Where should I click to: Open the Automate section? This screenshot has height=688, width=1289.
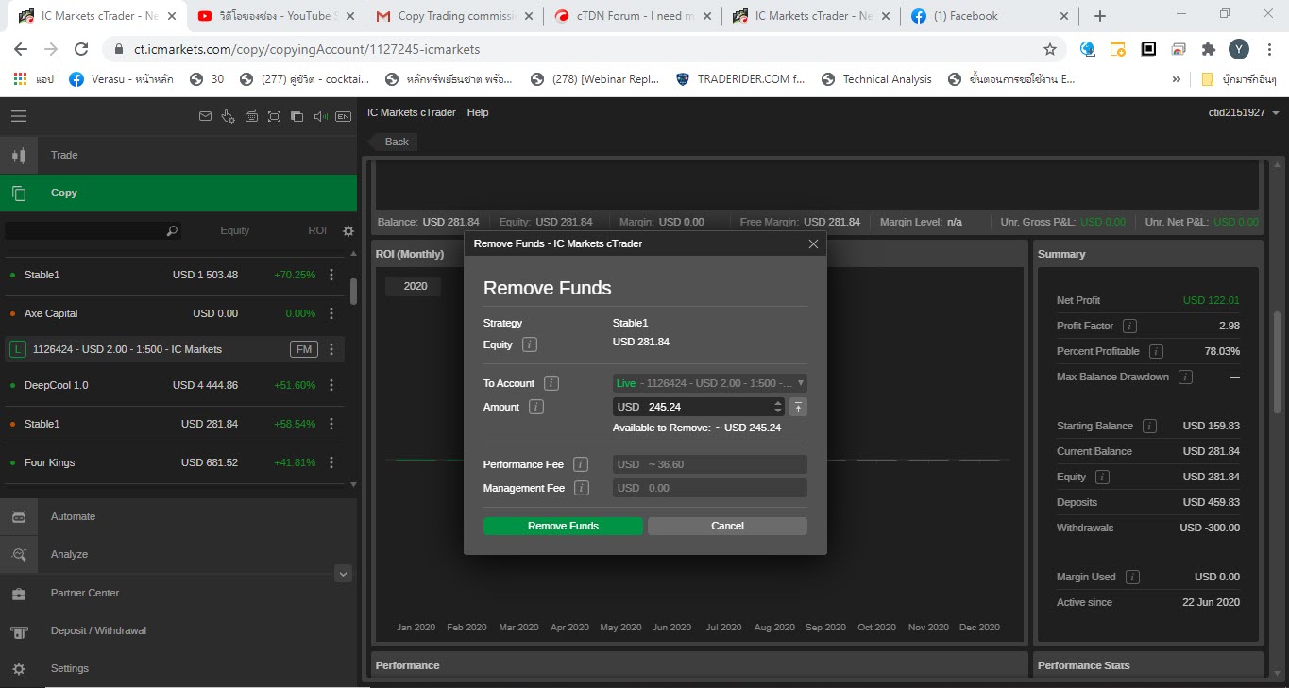point(178,516)
